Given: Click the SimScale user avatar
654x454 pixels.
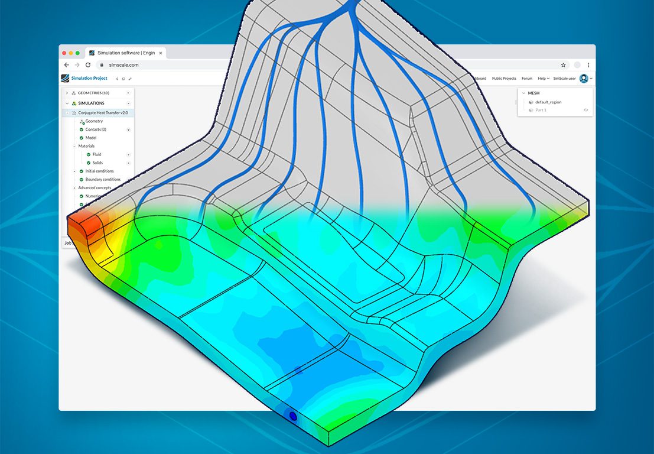Looking at the screenshot, I should [x=584, y=78].
